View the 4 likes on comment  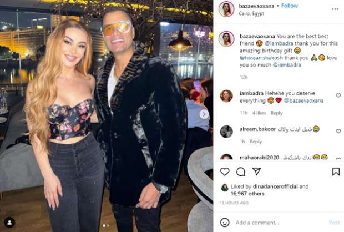click(x=259, y=113)
